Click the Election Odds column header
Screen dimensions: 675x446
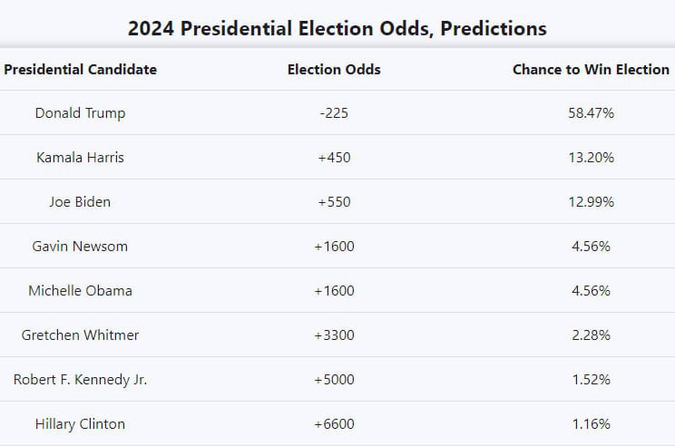coord(334,70)
